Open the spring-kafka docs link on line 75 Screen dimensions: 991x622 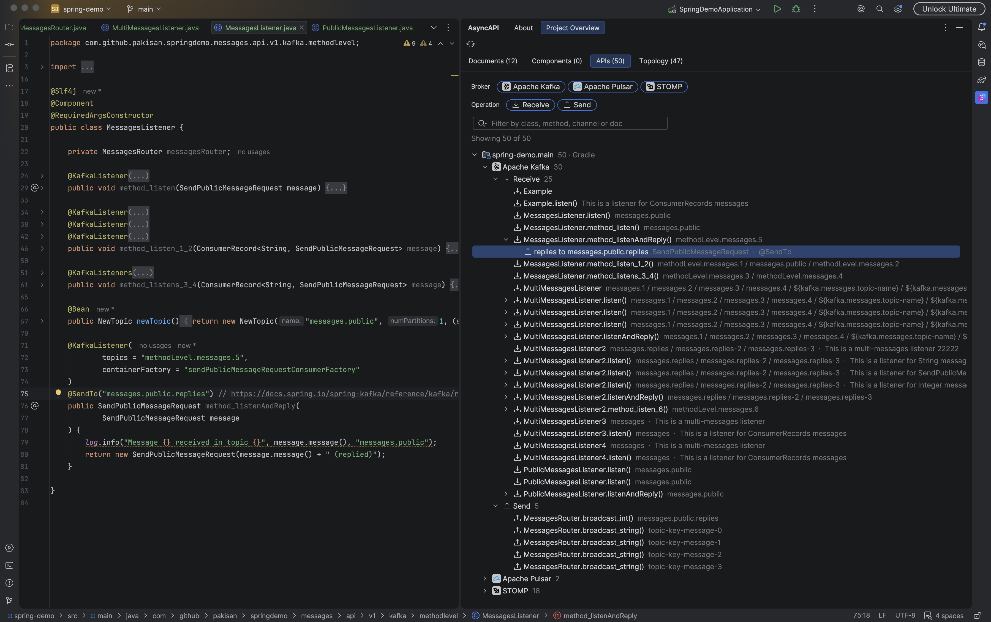[344, 394]
